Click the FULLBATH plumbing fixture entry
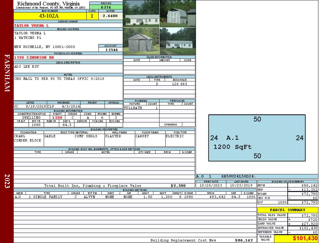Image resolution: width=319 pixels, height=243 pixels. click(x=133, y=108)
